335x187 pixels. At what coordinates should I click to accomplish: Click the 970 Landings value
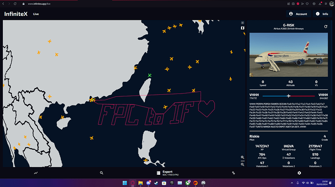pyautogui.click(x=315, y=155)
